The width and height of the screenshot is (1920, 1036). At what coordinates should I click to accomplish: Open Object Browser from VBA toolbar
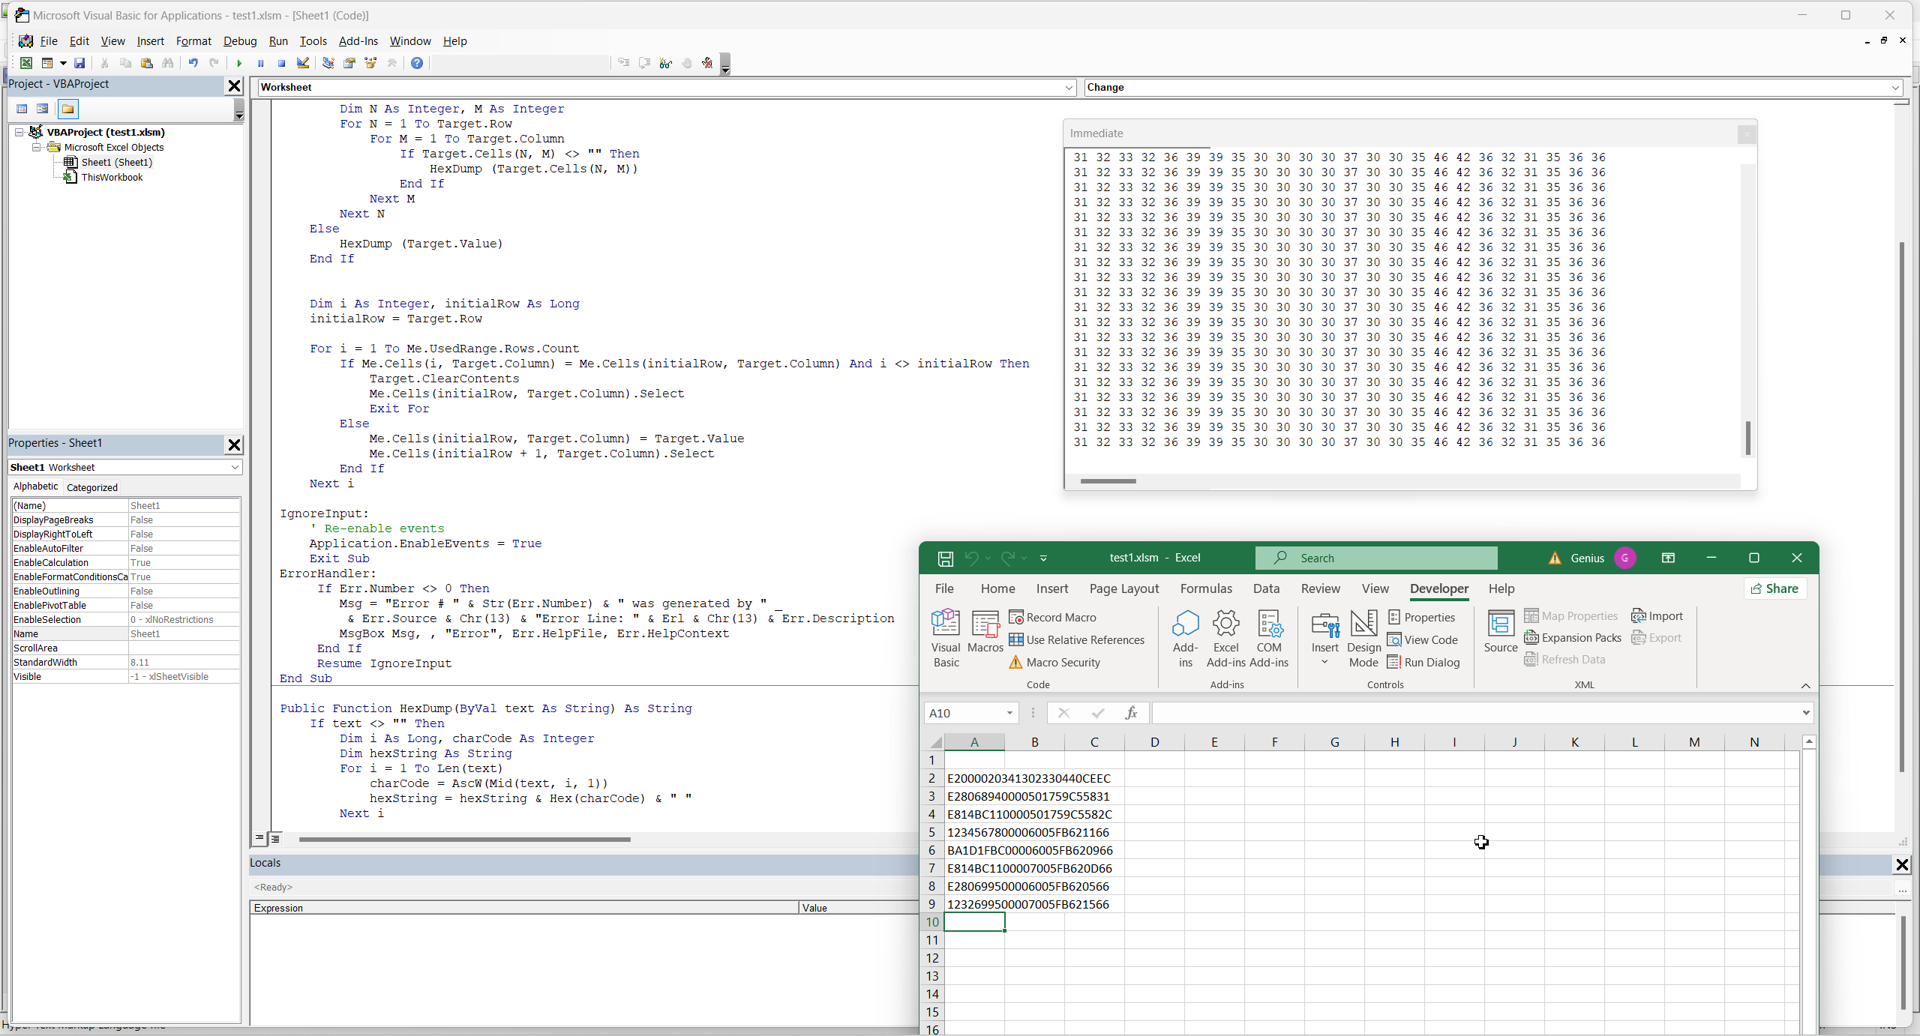370,64
